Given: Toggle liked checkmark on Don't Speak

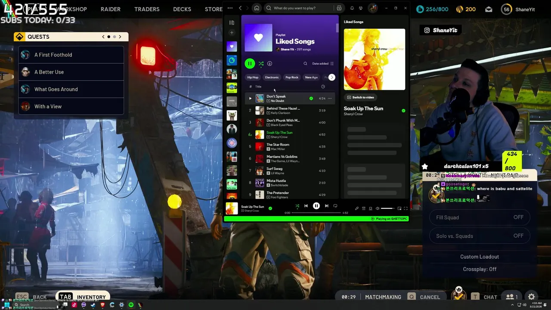Looking at the screenshot, I should click(x=311, y=98).
